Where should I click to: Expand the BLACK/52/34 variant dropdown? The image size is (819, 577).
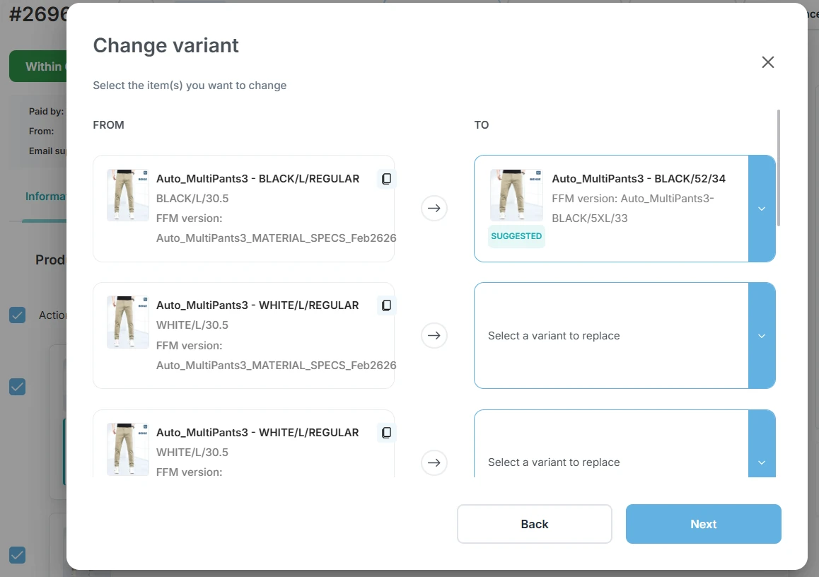[762, 209]
